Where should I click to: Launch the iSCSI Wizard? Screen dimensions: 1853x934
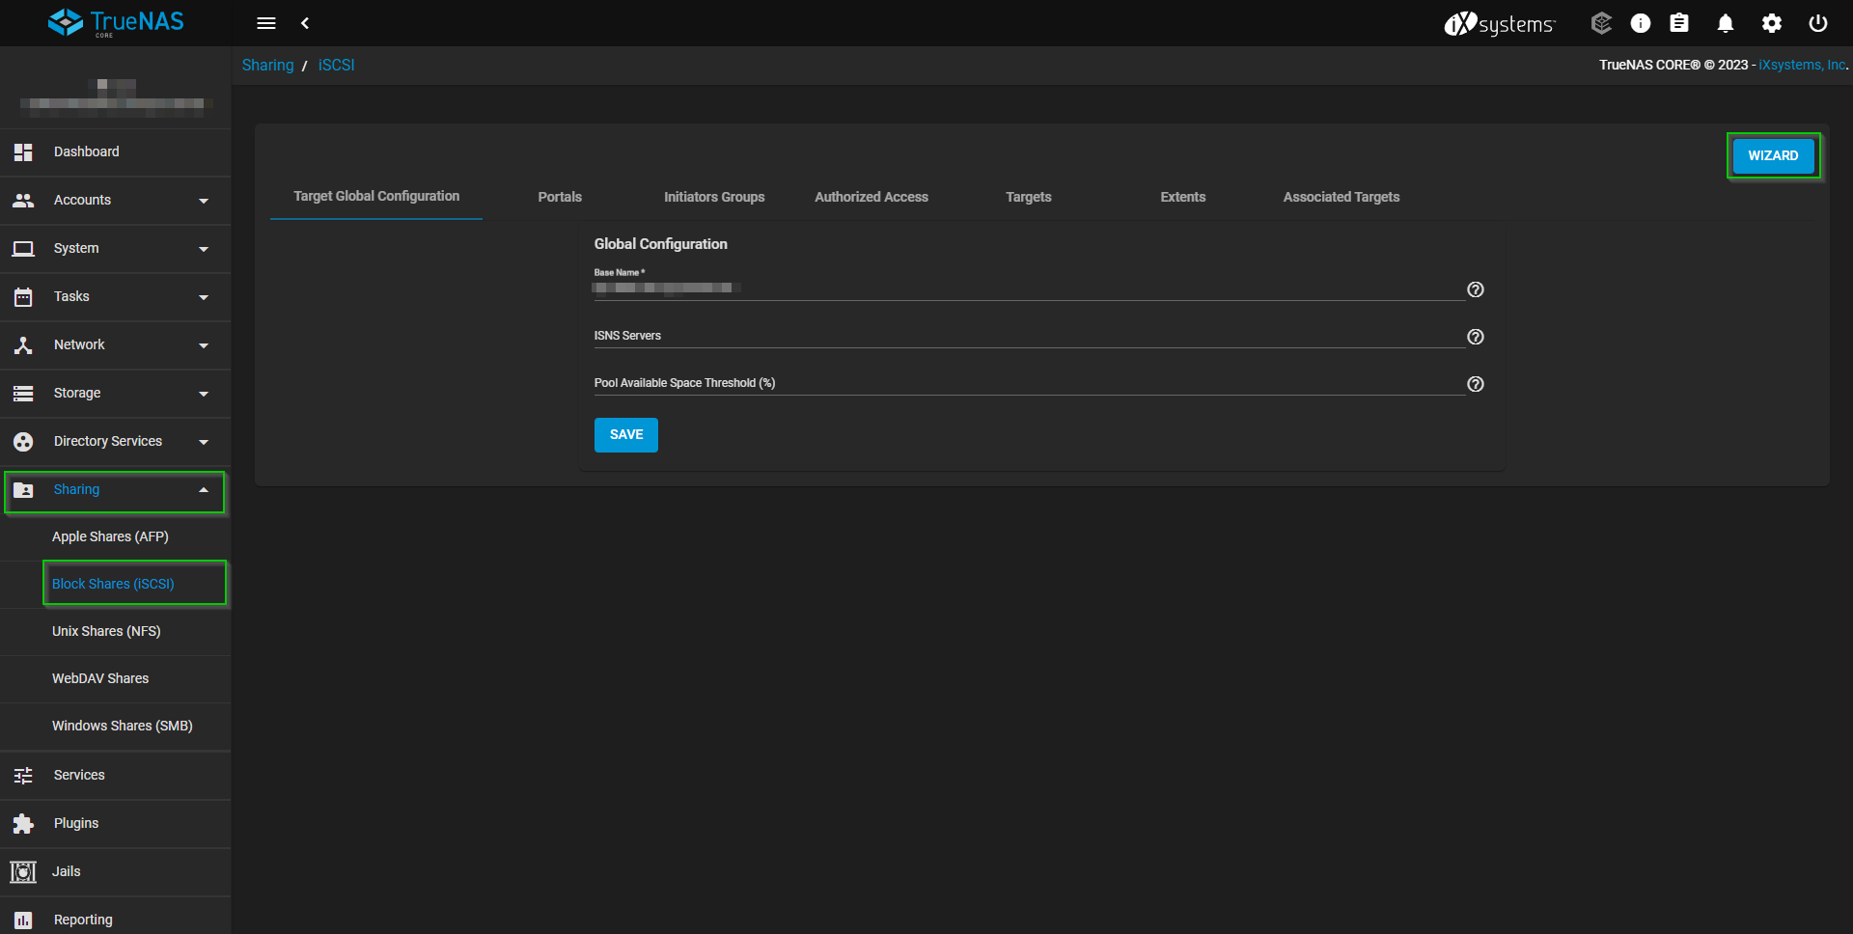[1773, 156]
